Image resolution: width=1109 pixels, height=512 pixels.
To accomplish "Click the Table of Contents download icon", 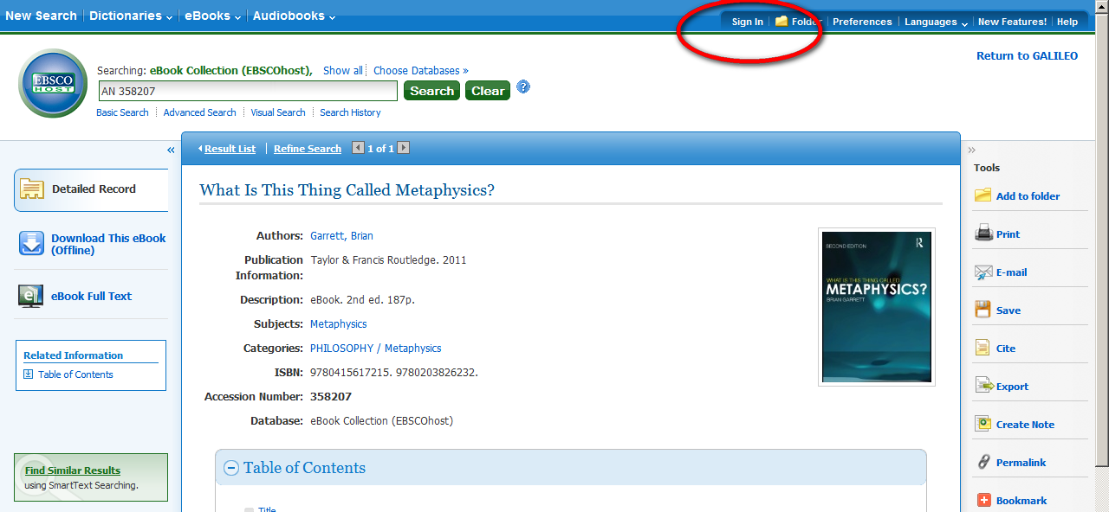I will point(29,374).
